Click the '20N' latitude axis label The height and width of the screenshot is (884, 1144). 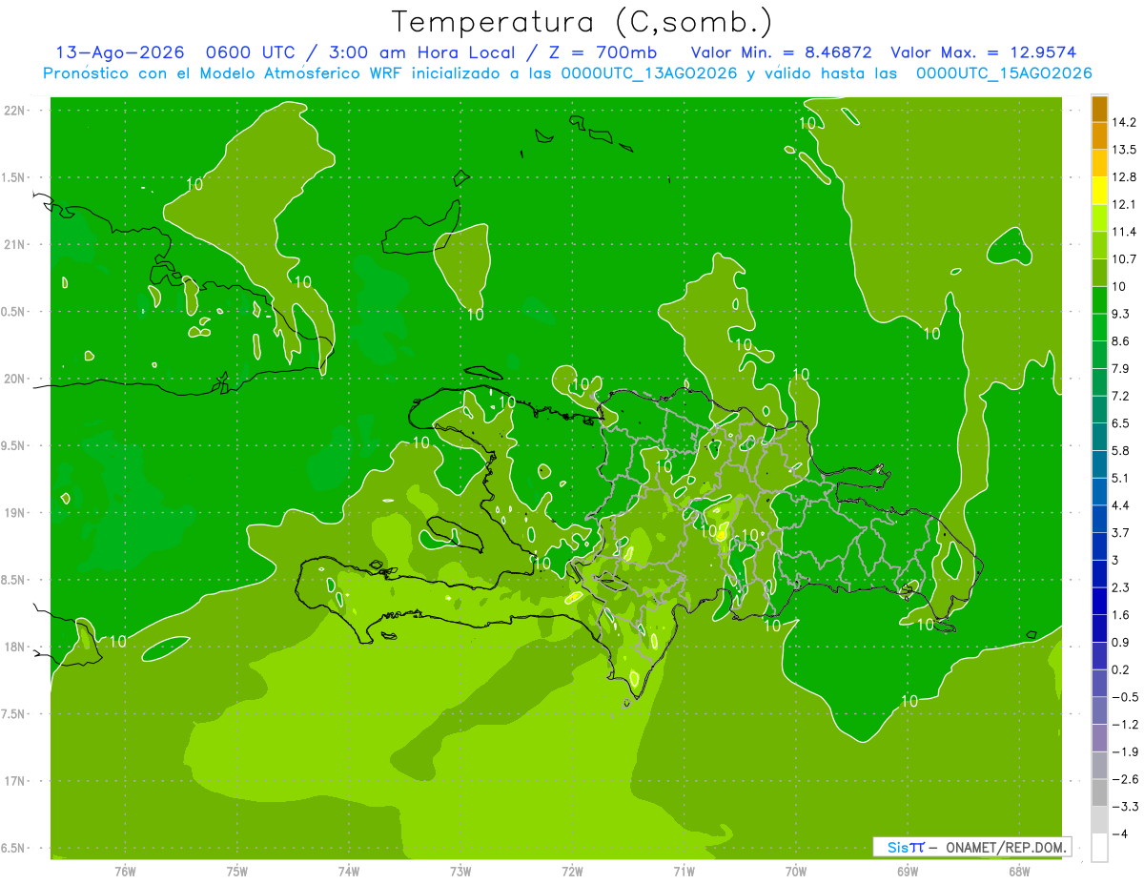[16, 379]
